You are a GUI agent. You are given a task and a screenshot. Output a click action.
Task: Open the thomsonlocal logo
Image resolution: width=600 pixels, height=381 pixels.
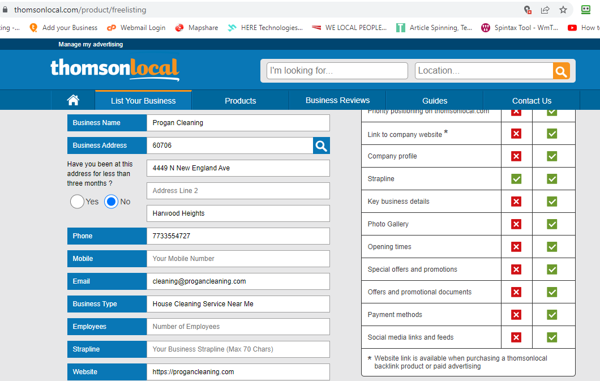click(x=115, y=69)
